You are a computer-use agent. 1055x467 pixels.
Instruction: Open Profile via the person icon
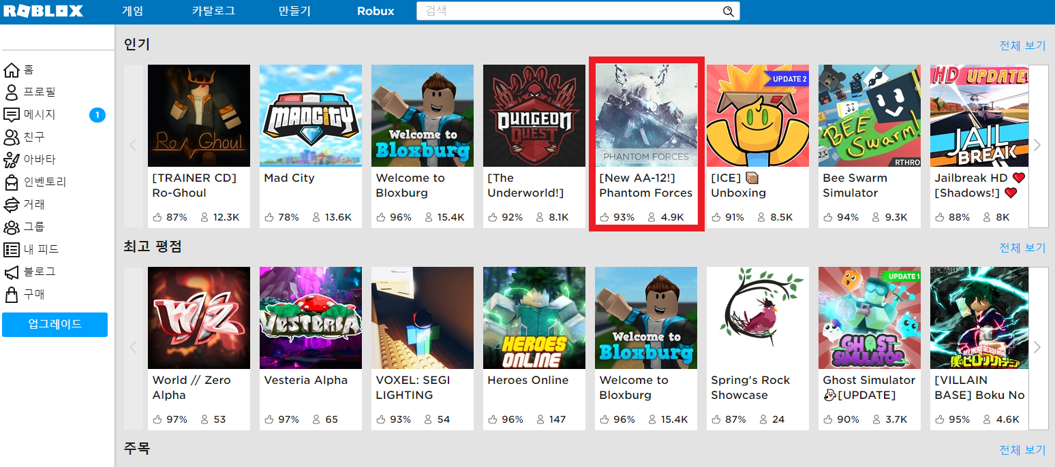(11, 92)
